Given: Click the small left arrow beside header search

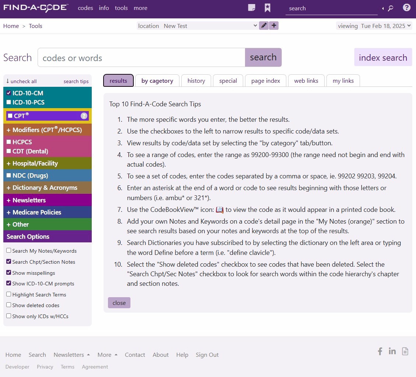Looking at the screenshot, I should point(383,8).
